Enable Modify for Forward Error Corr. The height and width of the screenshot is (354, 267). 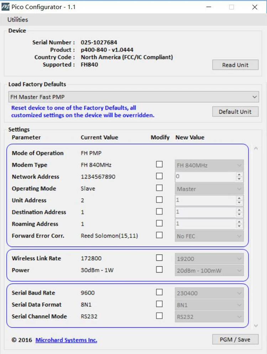[159, 235]
